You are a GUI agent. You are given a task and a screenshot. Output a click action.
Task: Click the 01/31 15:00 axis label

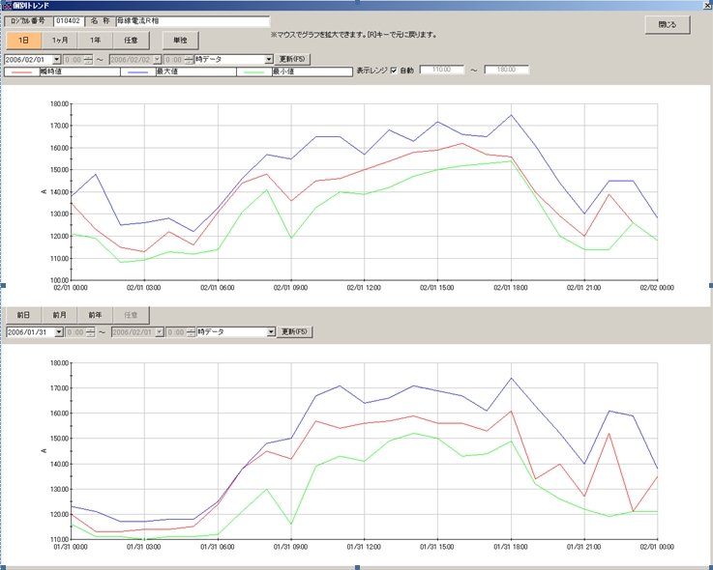click(437, 547)
